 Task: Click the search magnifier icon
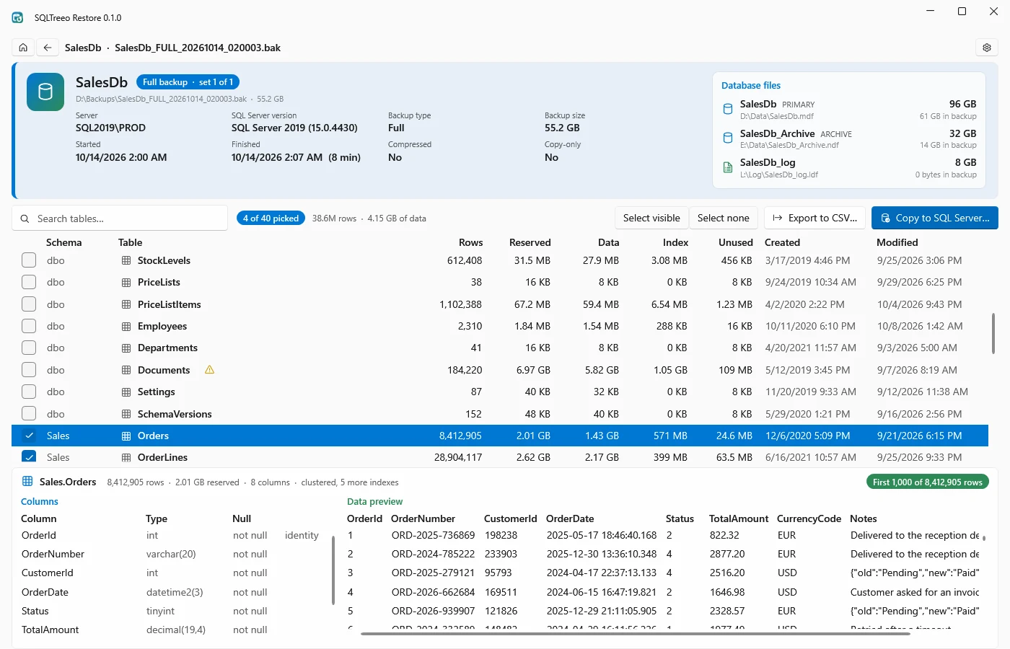point(25,218)
